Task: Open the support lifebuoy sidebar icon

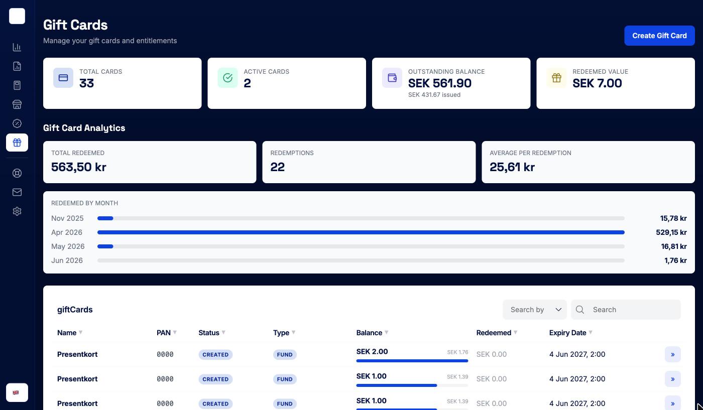Action: pyautogui.click(x=17, y=173)
